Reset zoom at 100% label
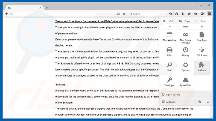 [x=186, y=27]
